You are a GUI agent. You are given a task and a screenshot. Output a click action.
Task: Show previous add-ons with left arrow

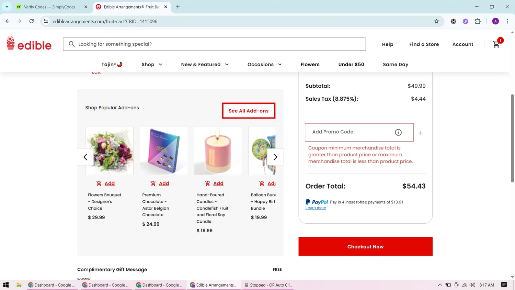click(x=85, y=157)
